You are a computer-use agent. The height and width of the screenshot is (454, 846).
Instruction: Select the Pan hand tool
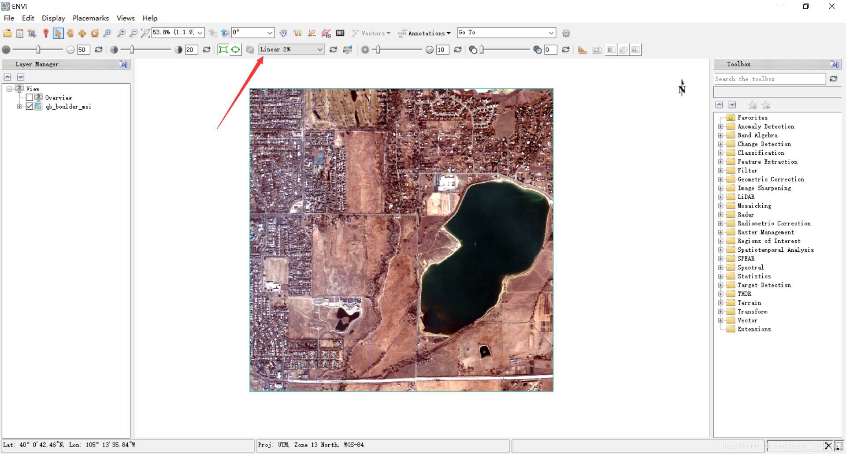(70, 33)
